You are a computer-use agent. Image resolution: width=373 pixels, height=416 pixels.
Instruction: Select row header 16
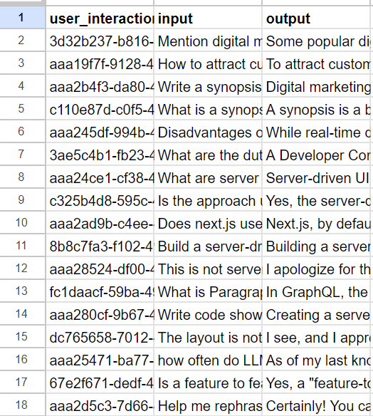[x=23, y=360]
